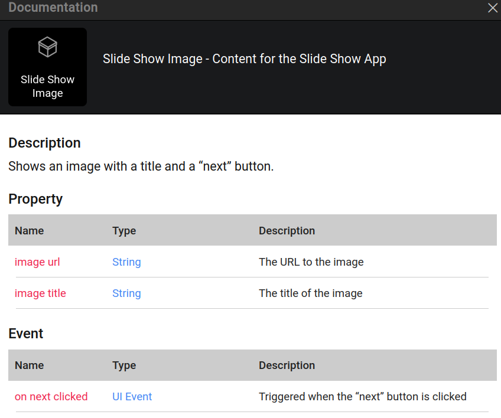Open String type for image title
Screen dimensions: 501x418
(x=126, y=293)
